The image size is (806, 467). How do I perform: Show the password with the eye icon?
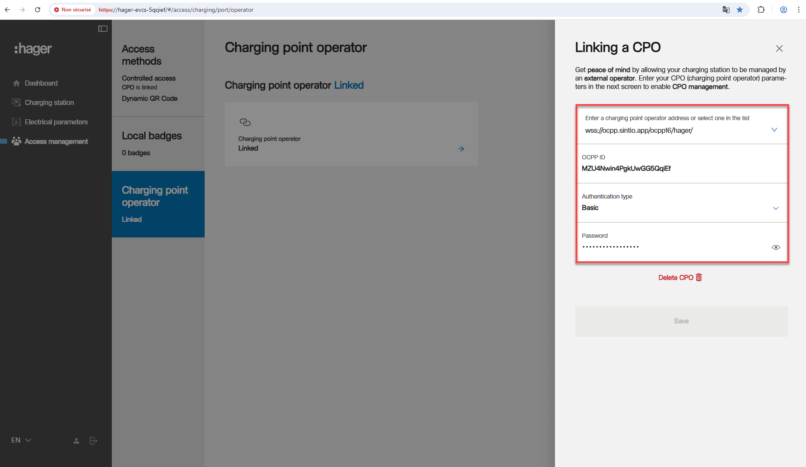(x=776, y=247)
